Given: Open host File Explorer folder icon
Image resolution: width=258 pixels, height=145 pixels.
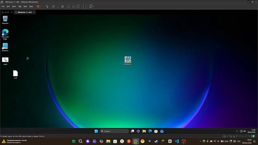Looking at the screenshot, I should coord(108,141).
